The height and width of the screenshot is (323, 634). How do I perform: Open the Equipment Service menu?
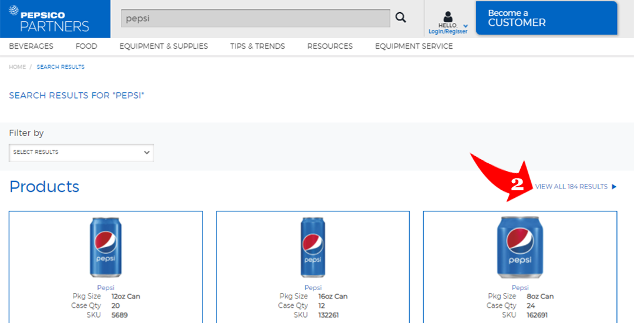414,46
